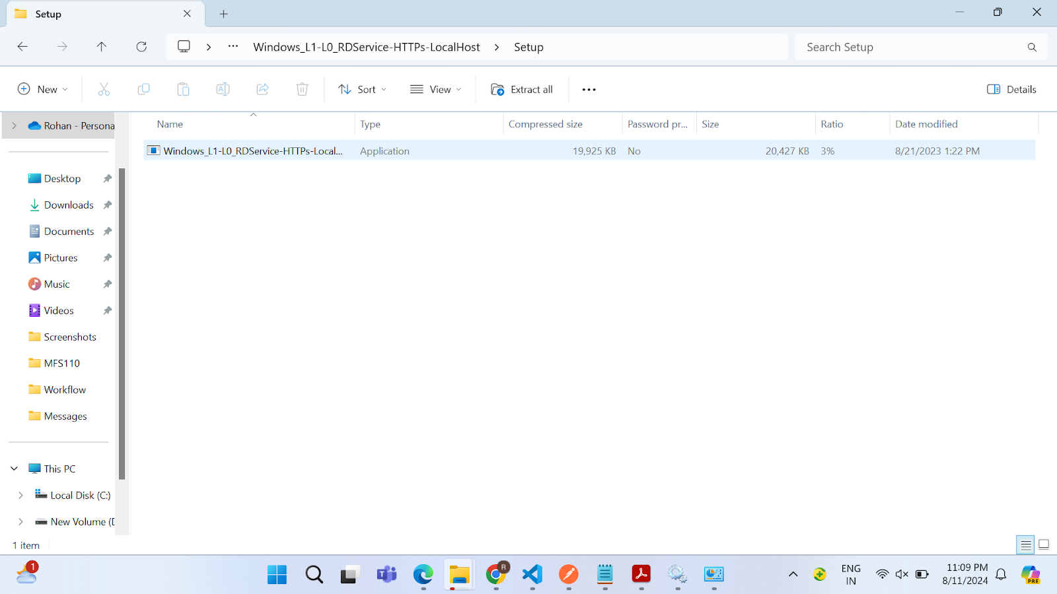
Task: Go back to previous folder
Action: [x=22, y=47]
